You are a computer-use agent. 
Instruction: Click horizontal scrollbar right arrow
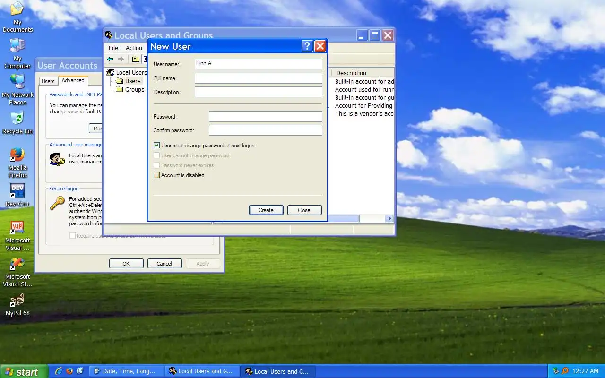pyautogui.click(x=389, y=219)
